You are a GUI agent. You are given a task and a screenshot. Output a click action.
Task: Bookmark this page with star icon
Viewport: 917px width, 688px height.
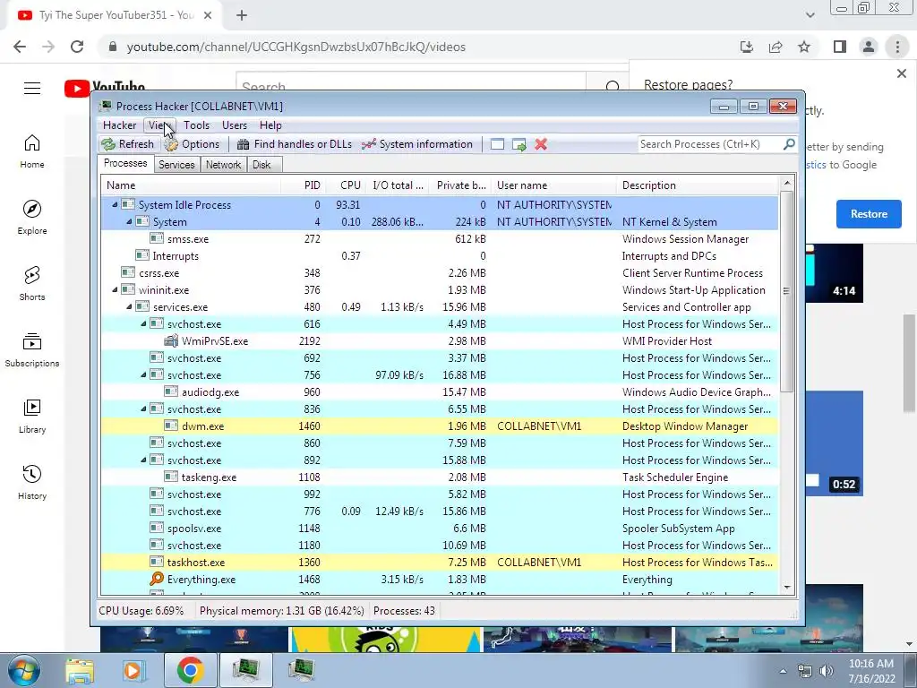pyautogui.click(x=804, y=47)
